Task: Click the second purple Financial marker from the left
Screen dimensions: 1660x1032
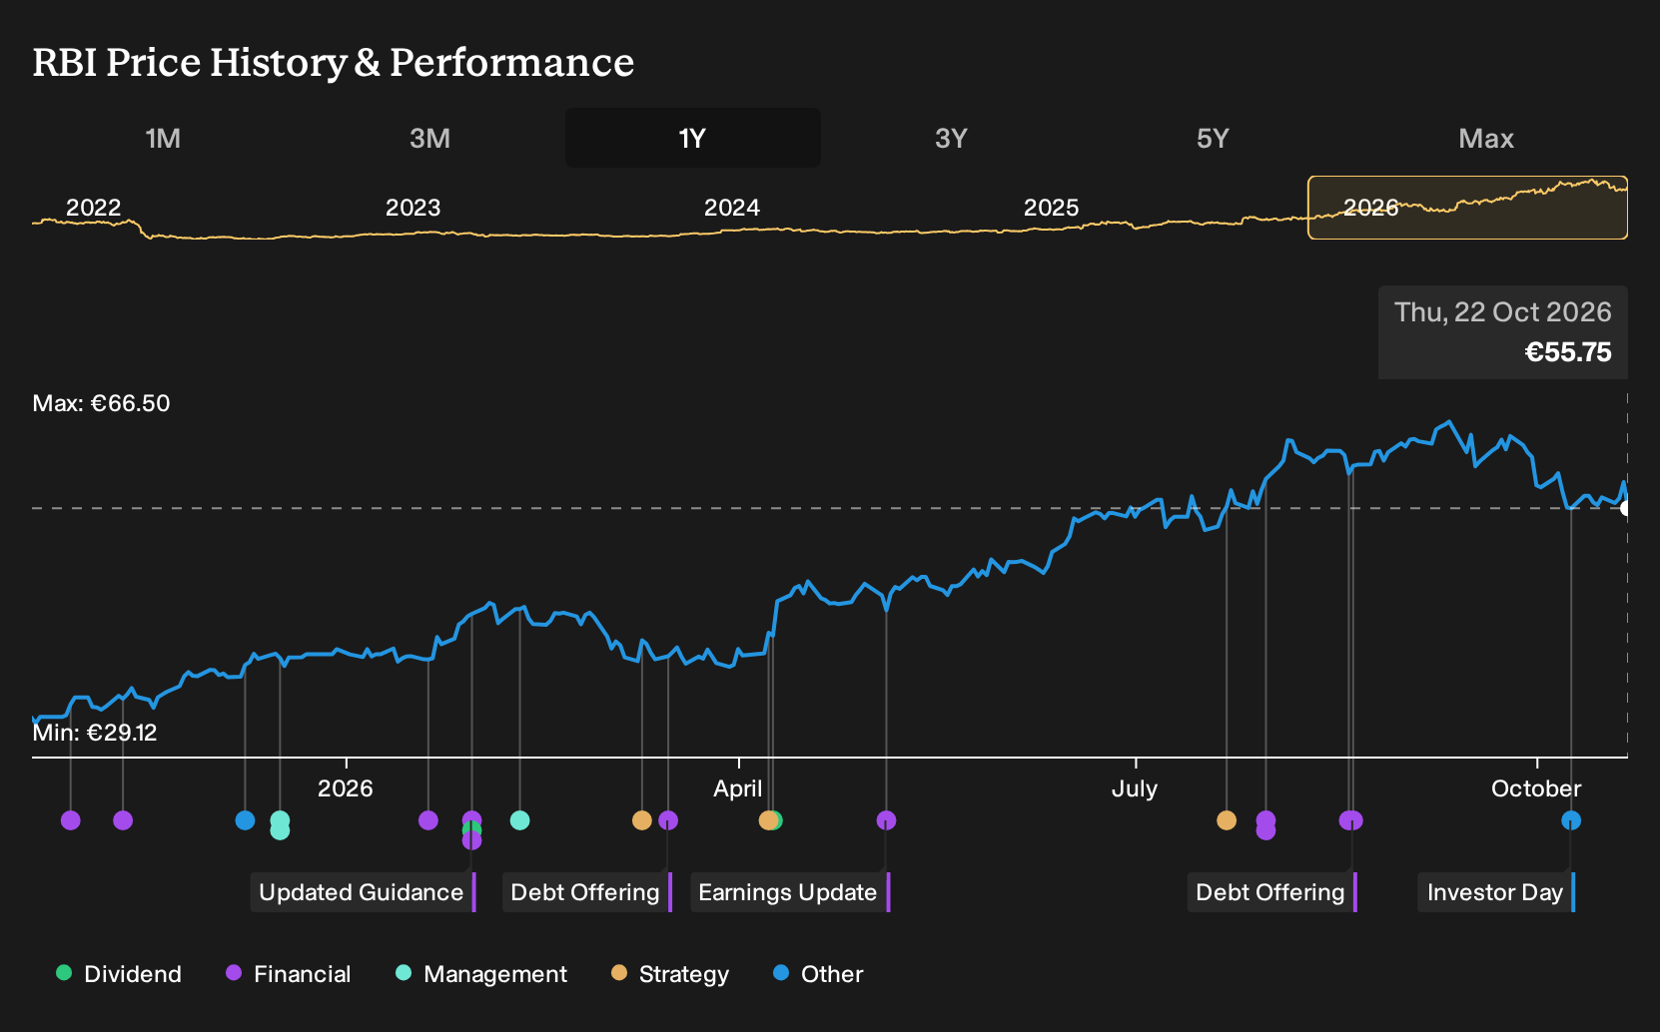Action: click(x=123, y=820)
